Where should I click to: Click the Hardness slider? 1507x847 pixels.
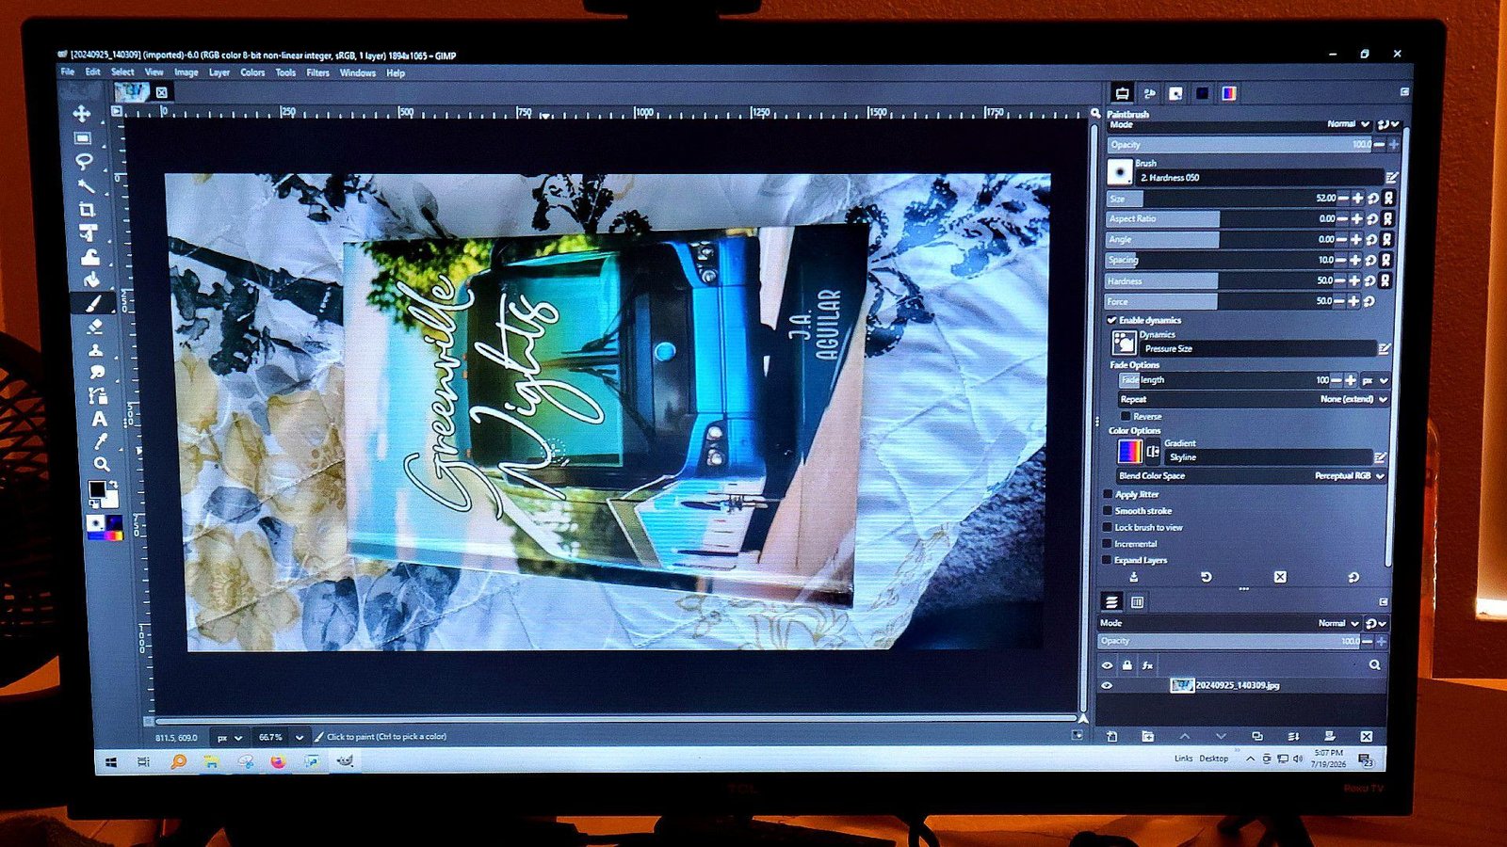pyautogui.click(x=1221, y=280)
